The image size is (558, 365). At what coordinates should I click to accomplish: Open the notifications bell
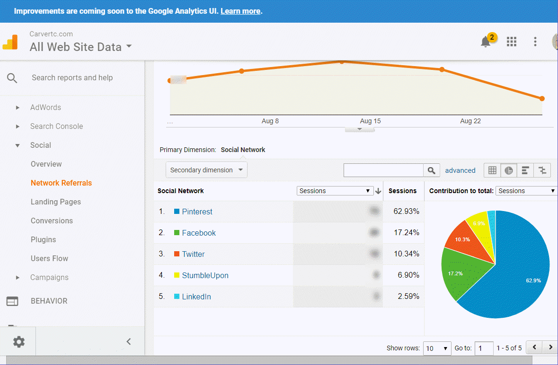click(x=486, y=42)
